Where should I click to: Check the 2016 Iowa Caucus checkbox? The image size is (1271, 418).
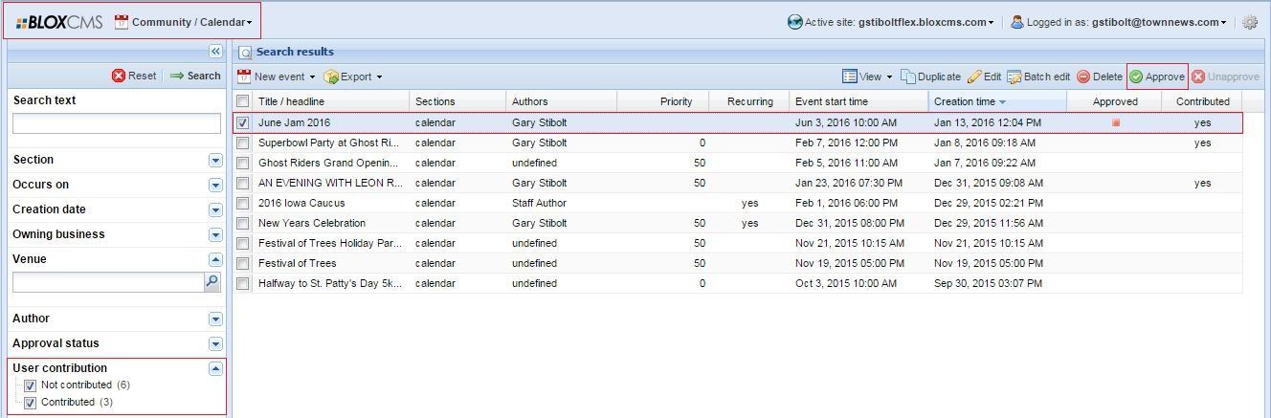tap(243, 203)
